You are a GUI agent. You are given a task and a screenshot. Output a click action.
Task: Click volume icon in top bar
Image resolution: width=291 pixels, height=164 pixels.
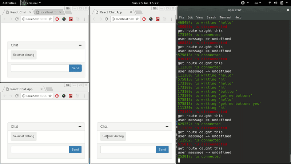point(276,3)
